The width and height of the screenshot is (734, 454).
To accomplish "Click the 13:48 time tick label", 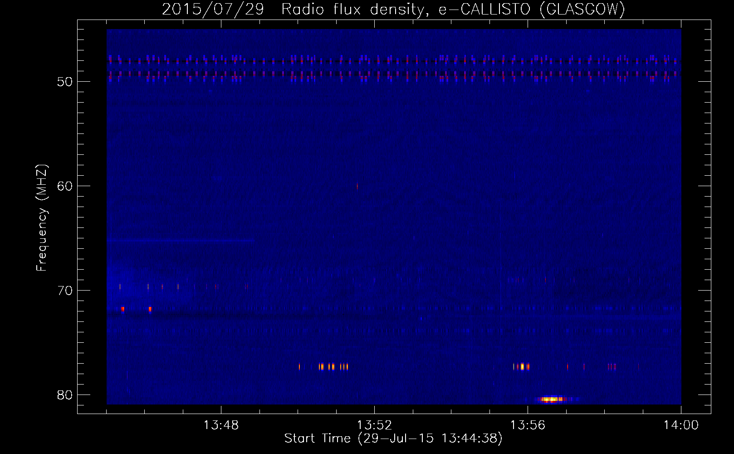I will 221,425.
